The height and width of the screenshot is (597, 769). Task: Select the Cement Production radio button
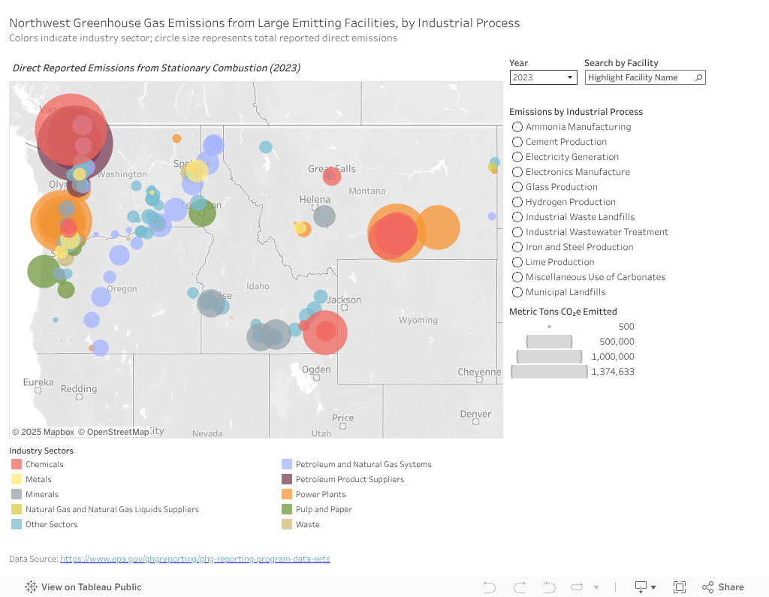(x=517, y=142)
